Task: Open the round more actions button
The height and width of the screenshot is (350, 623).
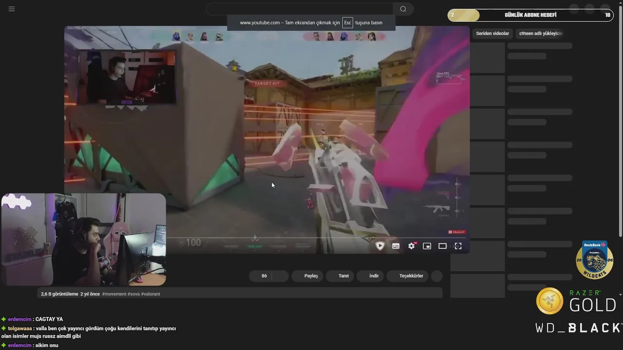Action: 437,276
